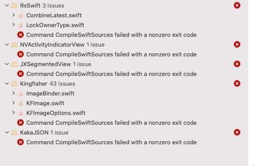
Task: Select CompileSwiftSources error under Kingfisher
Action: [x=111, y=123]
